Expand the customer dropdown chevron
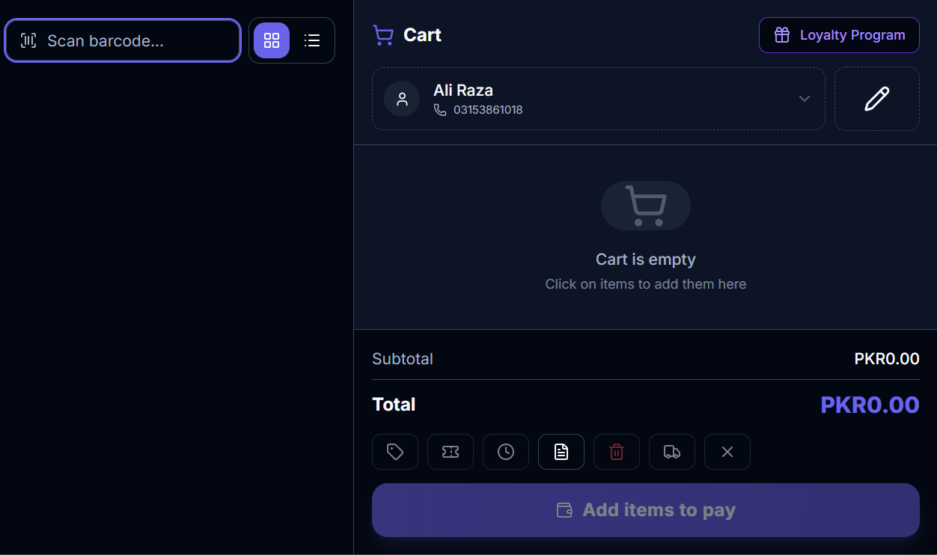Viewport: 937px width, 555px height. 805,99
